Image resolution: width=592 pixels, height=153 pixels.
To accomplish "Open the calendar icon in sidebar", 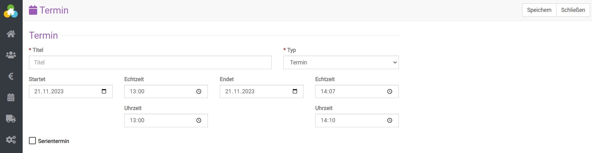I will click(x=11, y=97).
